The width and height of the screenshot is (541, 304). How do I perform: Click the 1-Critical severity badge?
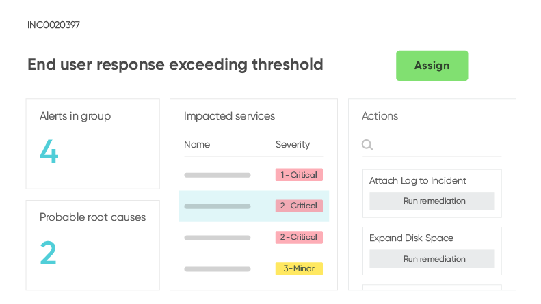click(299, 175)
